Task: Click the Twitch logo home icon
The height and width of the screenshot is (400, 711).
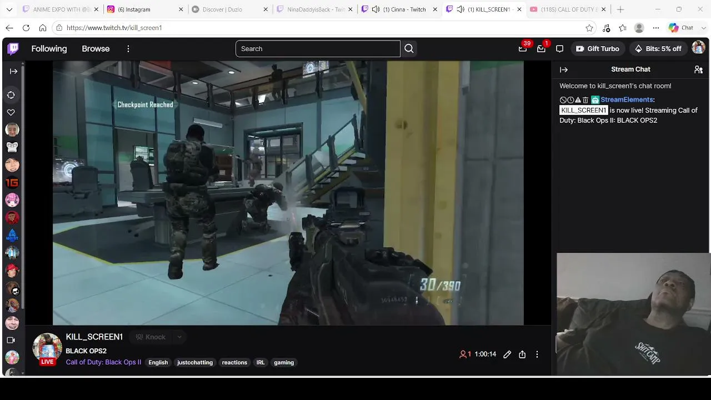Action: [x=13, y=49]
